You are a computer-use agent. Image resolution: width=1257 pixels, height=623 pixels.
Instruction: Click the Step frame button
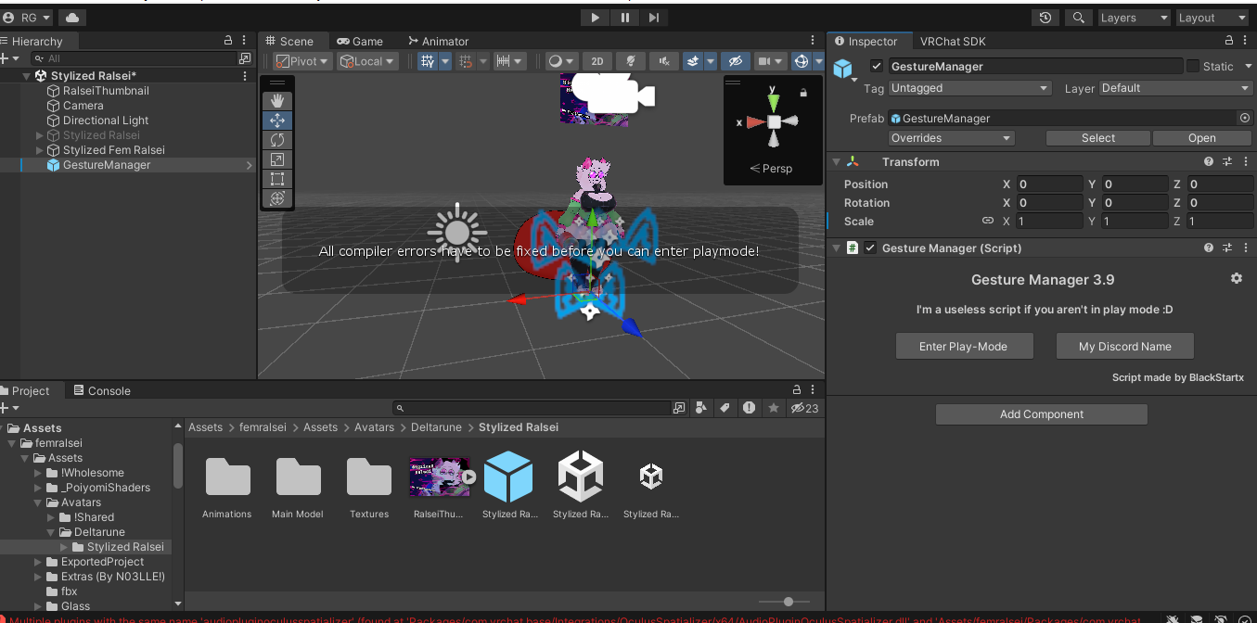(x=654, y=17)
